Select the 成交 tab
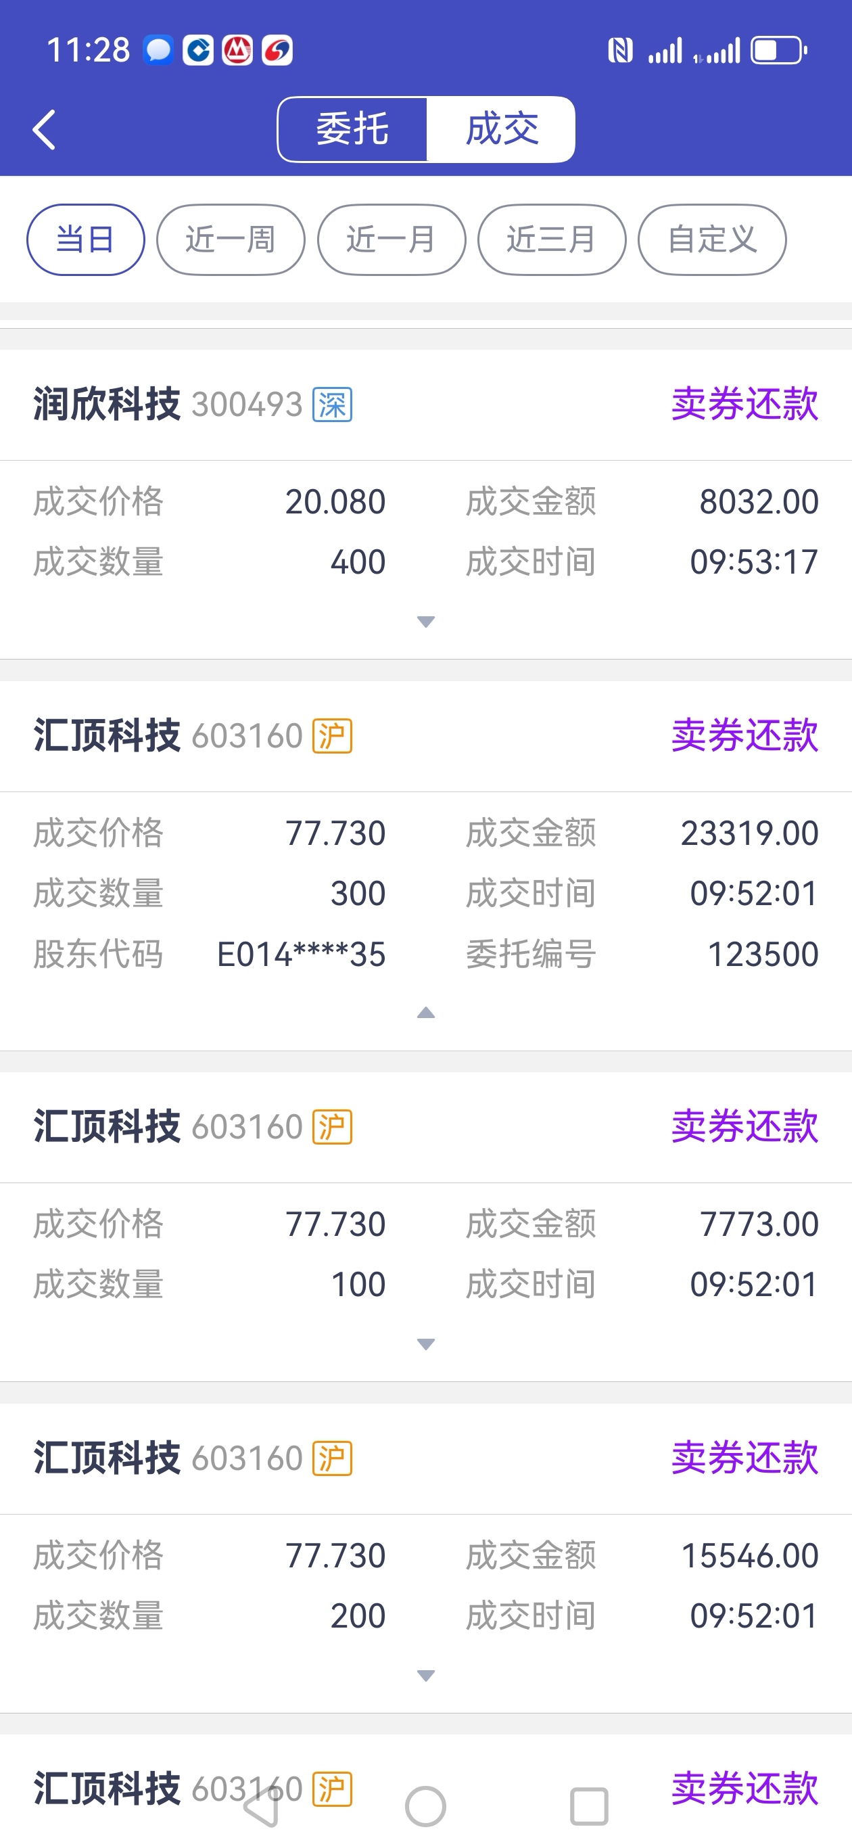Image resolution: width=852 pixels, height=1840 pixels. pos(501,129)
